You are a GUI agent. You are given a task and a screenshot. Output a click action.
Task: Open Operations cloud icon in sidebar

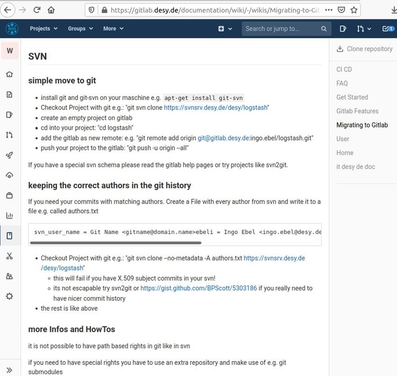tap(9, 175)
